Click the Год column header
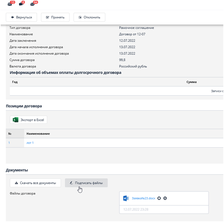The height and width of the screenshot is (222, 224). tap(15, 82)
